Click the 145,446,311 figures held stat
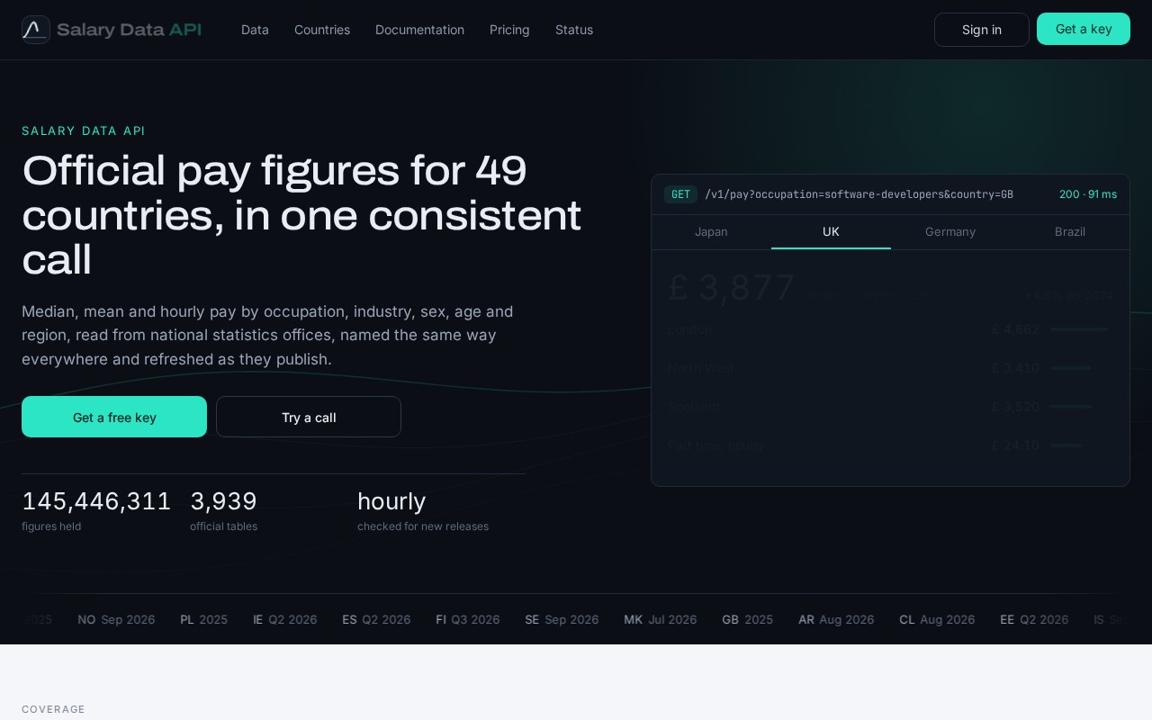The image size is (1152, 720). [96, 510]
